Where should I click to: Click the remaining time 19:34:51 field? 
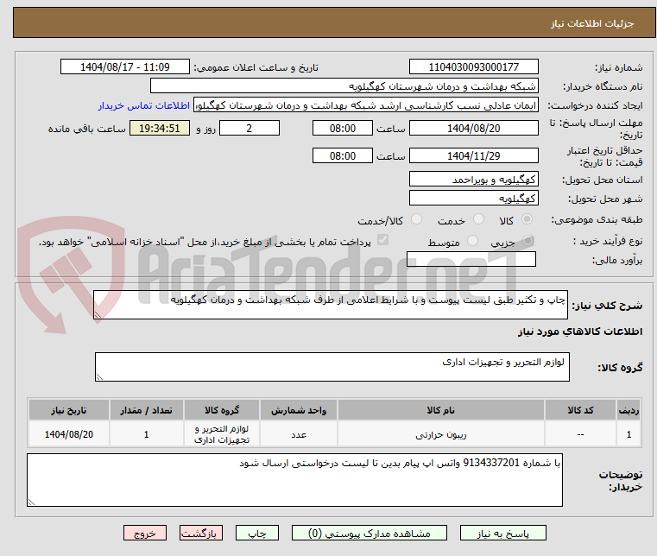pyautogui.click(x=159, y=128)
